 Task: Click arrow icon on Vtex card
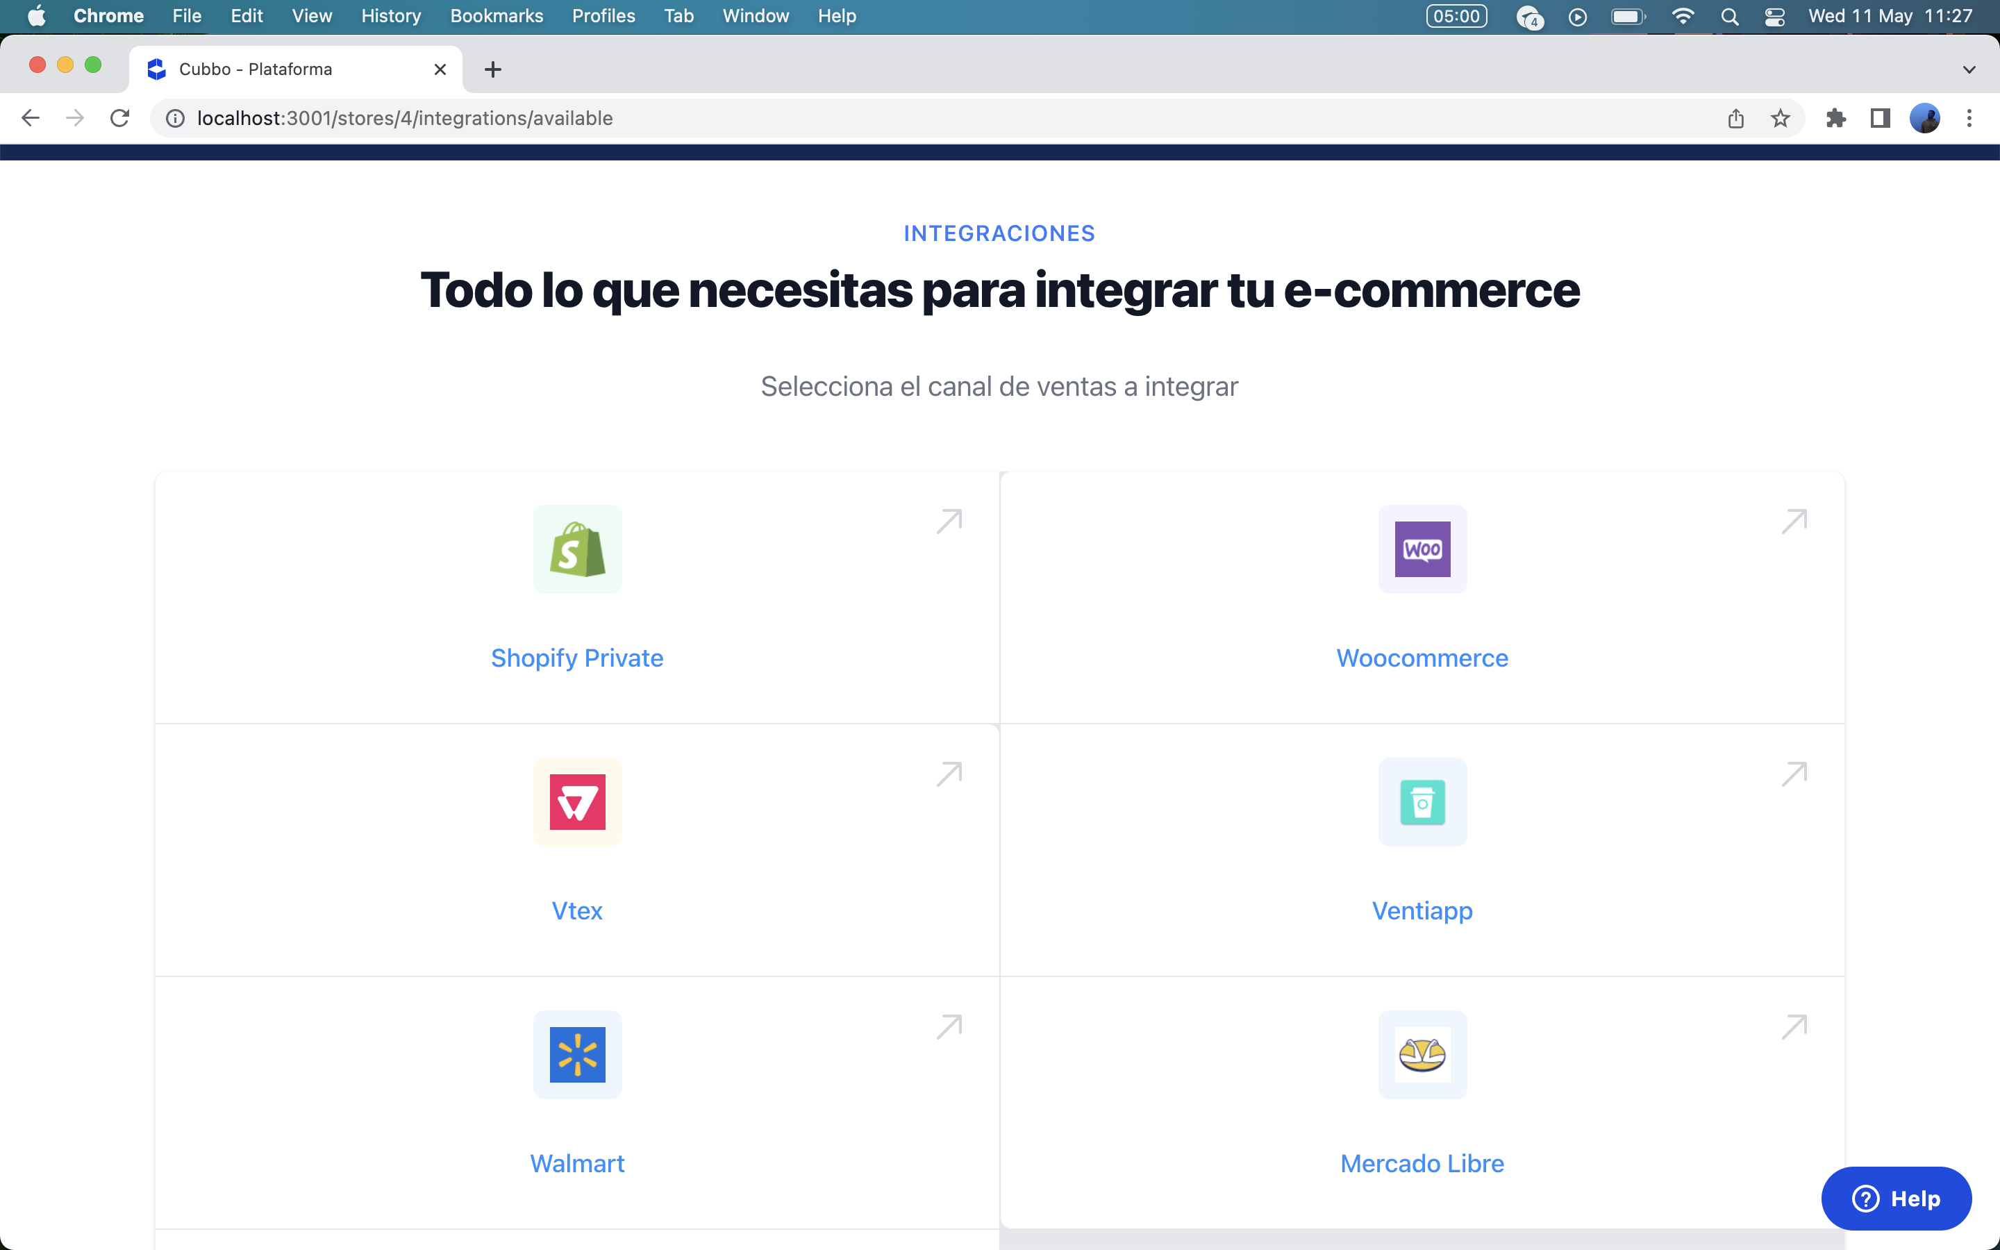point(949,774)
